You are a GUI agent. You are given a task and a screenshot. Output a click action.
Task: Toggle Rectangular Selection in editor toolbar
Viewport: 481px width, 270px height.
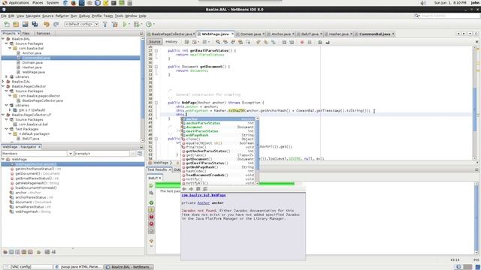[248, 42]
